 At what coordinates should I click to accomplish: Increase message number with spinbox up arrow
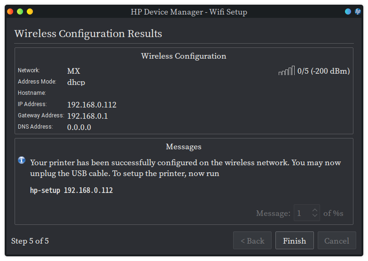point(314,209)
